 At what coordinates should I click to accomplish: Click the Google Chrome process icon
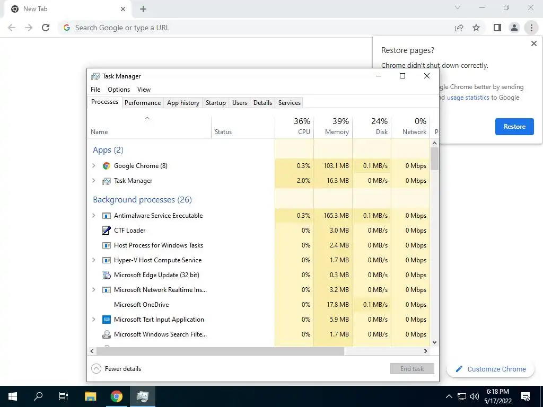point(106,166)
